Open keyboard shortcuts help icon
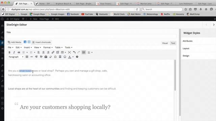This screenshot has width=216, height=121. (x=77, y=57)
